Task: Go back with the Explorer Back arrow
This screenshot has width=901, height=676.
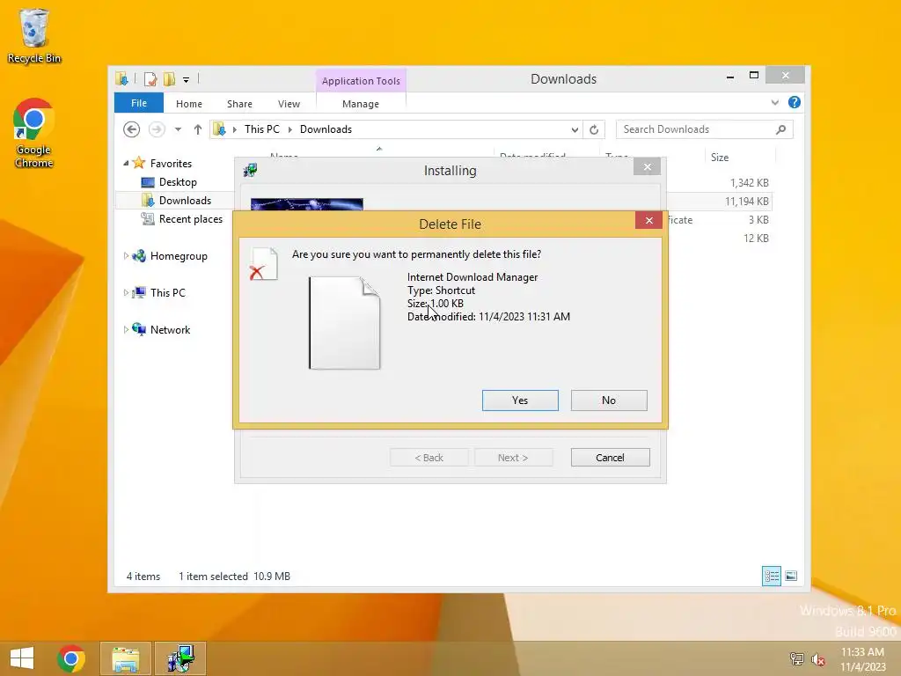Action: (x=132, y=129)
